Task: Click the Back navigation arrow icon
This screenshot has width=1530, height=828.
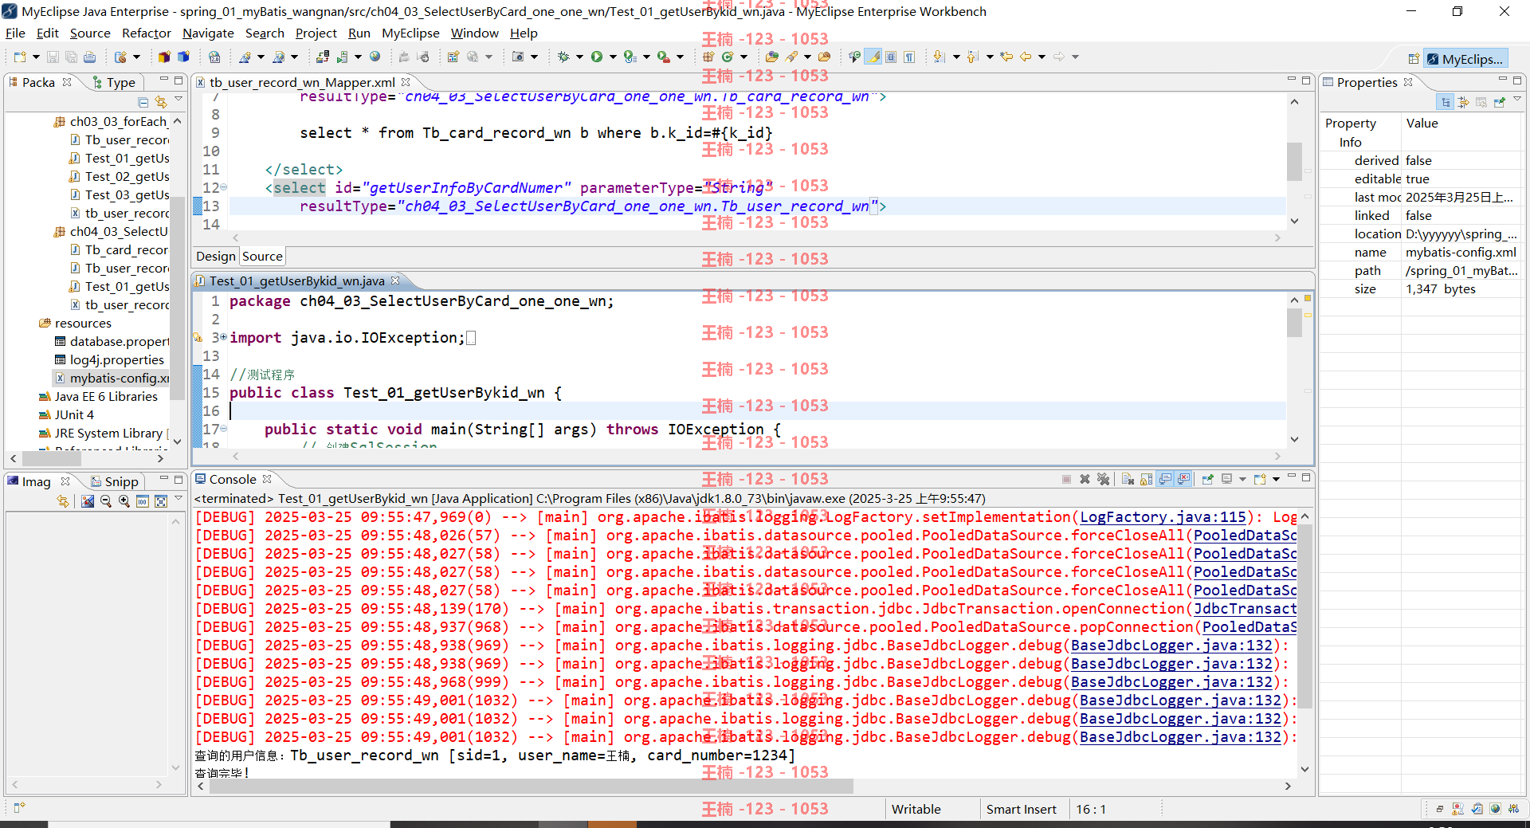Action: click(1026, 57)
